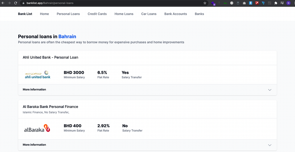Expand Ahli United Bank more information chevron
Viewport: 295px width, 152px height.
tap(270, 90)
